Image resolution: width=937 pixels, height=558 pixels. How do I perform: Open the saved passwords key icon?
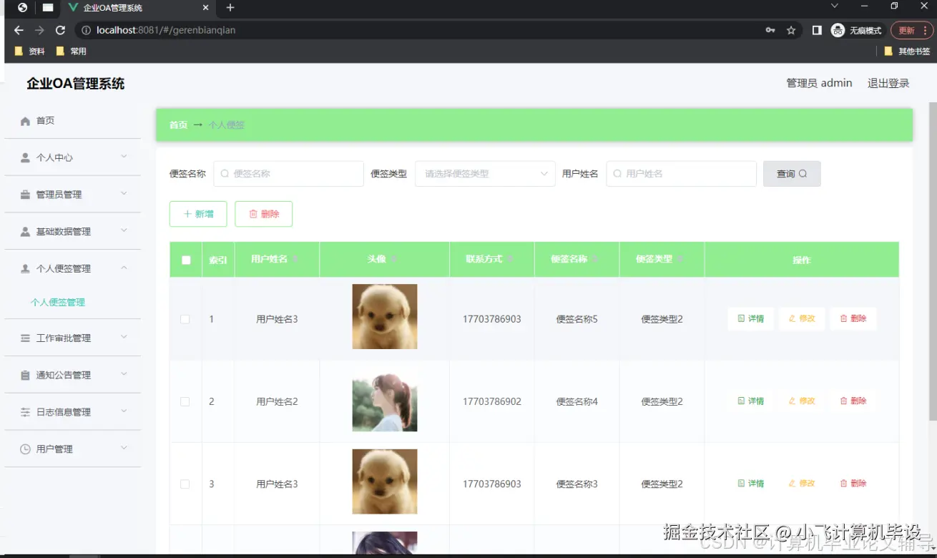(x=770, y=30)
